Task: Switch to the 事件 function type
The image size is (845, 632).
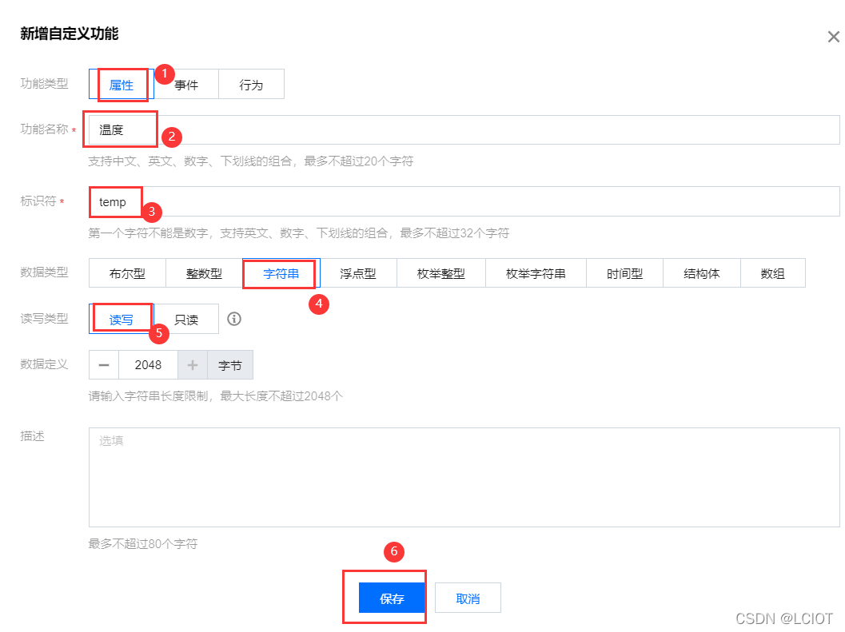Action: (x=186, y=84)
